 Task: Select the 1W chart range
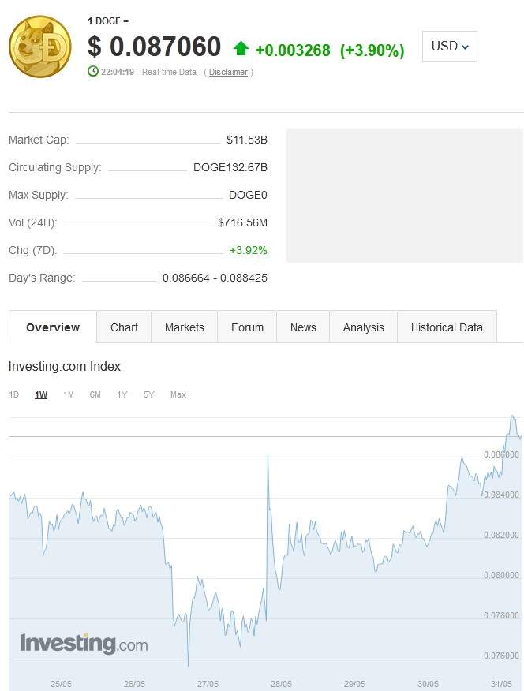point(41,394)
